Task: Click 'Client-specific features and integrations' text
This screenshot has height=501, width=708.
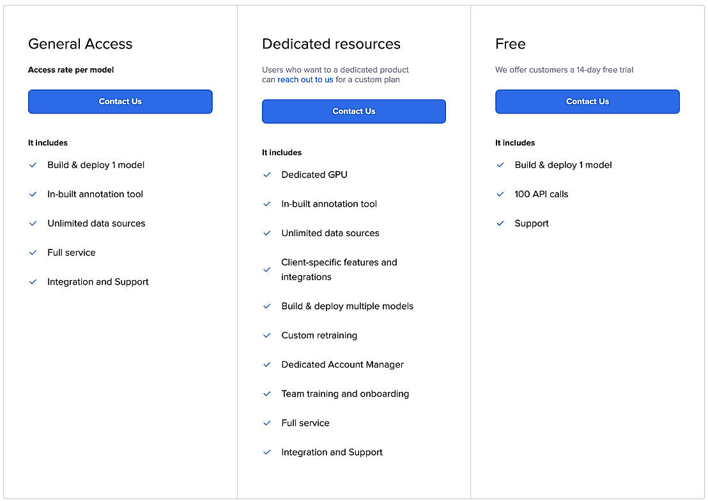Action: 339,270
